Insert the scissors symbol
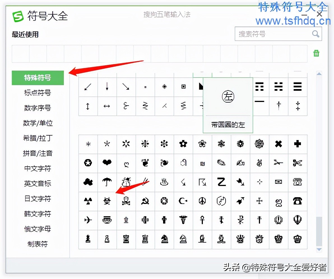Image resolution: width=334 pixels, height=279 pixels. 298,163
